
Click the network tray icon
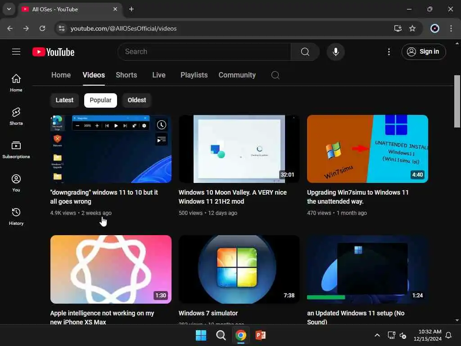pyautogui.click(x=391, y=335)
